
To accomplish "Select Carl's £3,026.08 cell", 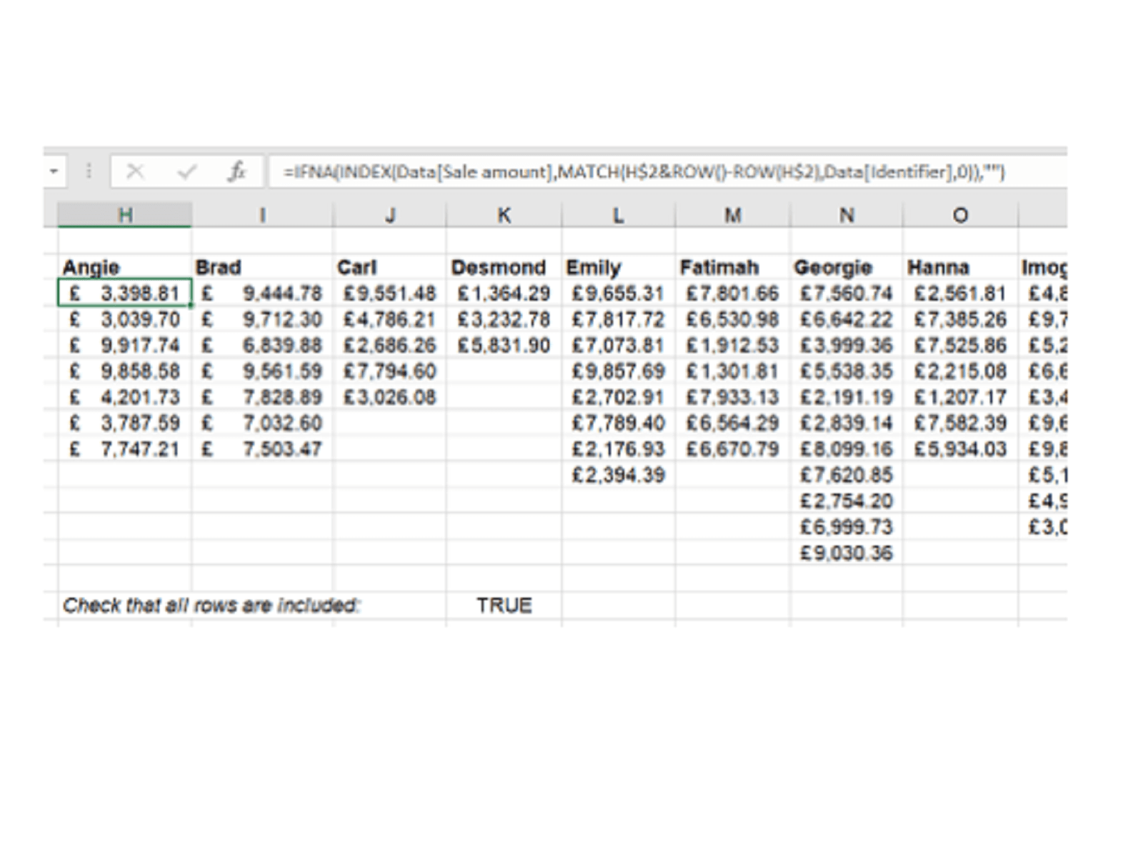I will pos(390,398).
